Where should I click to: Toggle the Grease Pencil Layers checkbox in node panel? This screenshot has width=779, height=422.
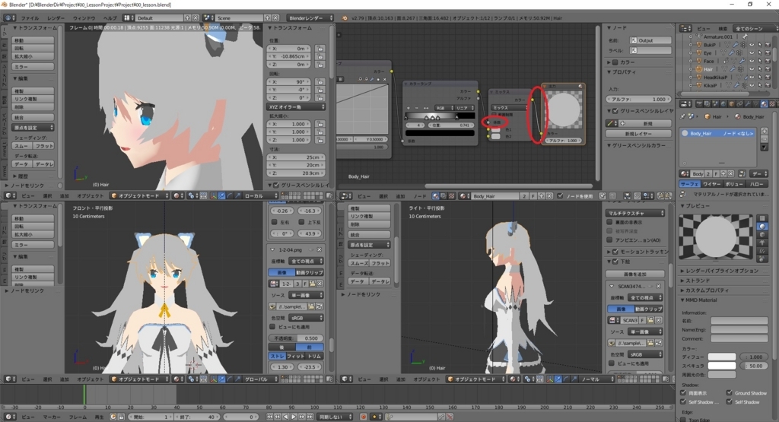[x=615, y=111]
